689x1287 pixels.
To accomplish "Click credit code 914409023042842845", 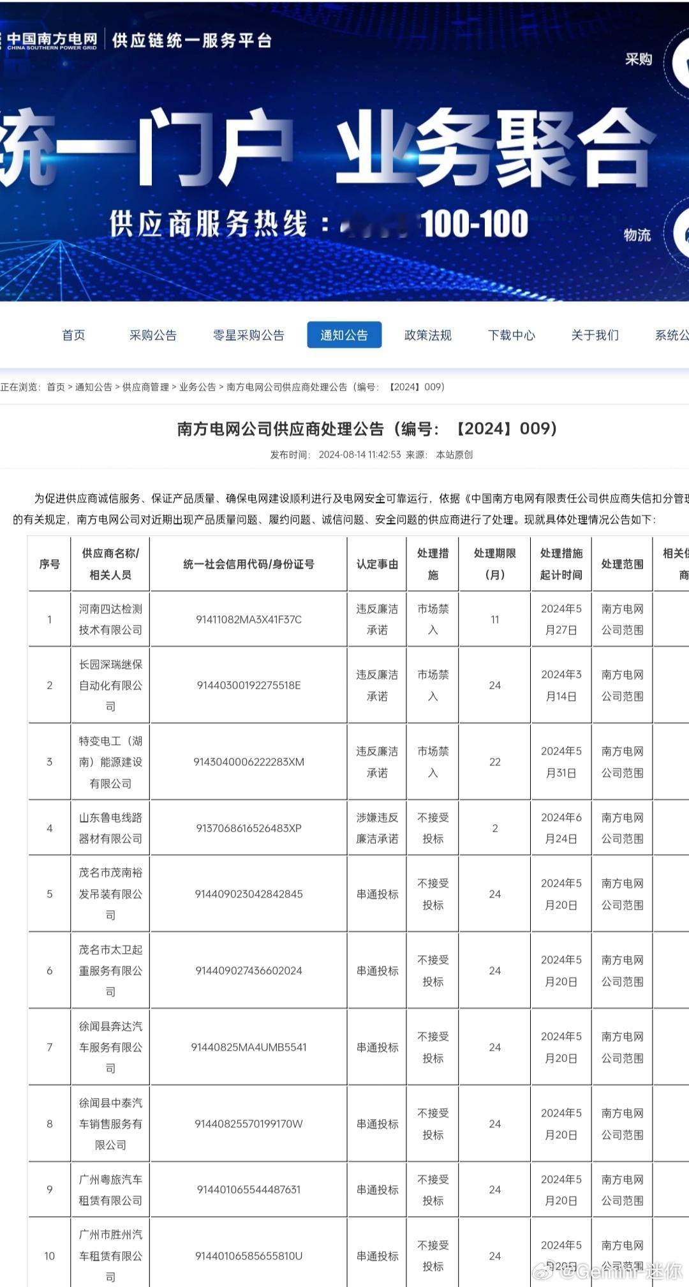I will coord(249,894).
